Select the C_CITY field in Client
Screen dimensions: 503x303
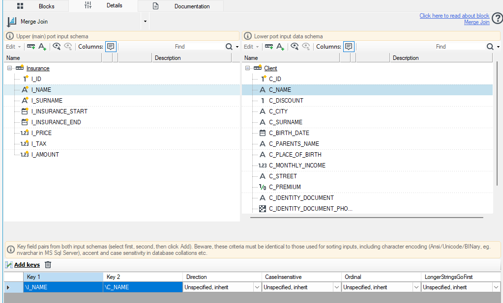[278, 111]
